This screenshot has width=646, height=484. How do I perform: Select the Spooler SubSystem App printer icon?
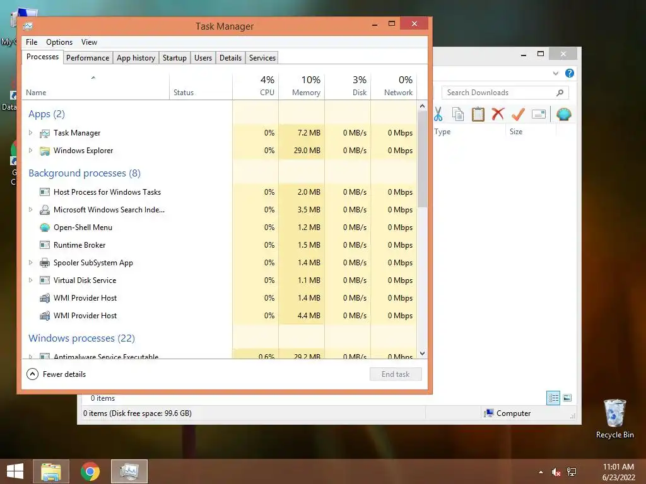45,263
